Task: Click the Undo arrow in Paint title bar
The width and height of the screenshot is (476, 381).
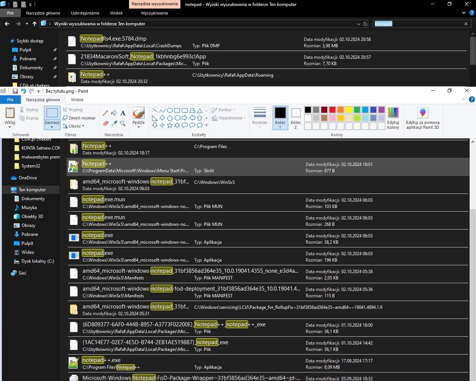Action: [23, 91]
